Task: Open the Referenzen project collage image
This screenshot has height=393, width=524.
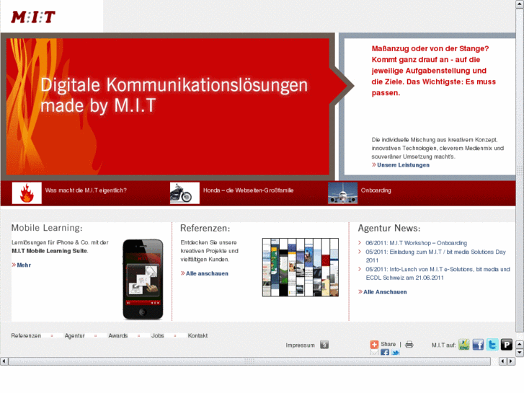Action: [x=300, y=268]
